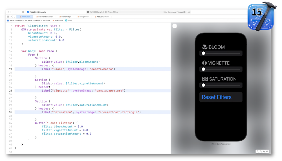Click "$filter.saturationAmount" in the Slider line
This screenshot has height=161, width=282.
point(86,105)
